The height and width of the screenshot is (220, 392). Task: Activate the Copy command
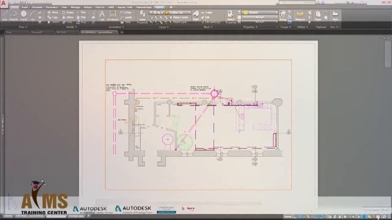[53, 17]
